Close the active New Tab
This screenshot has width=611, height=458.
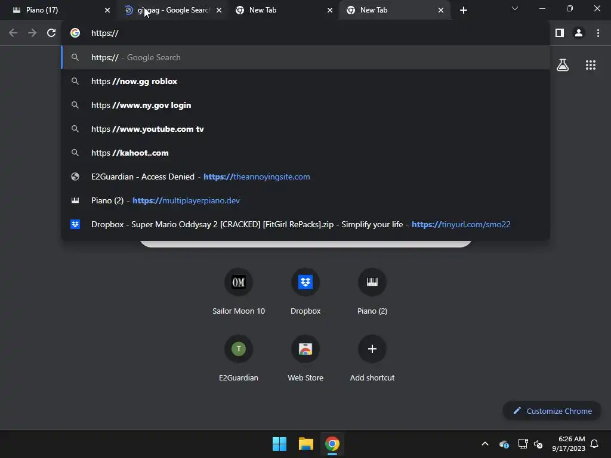tap(441, 10)
